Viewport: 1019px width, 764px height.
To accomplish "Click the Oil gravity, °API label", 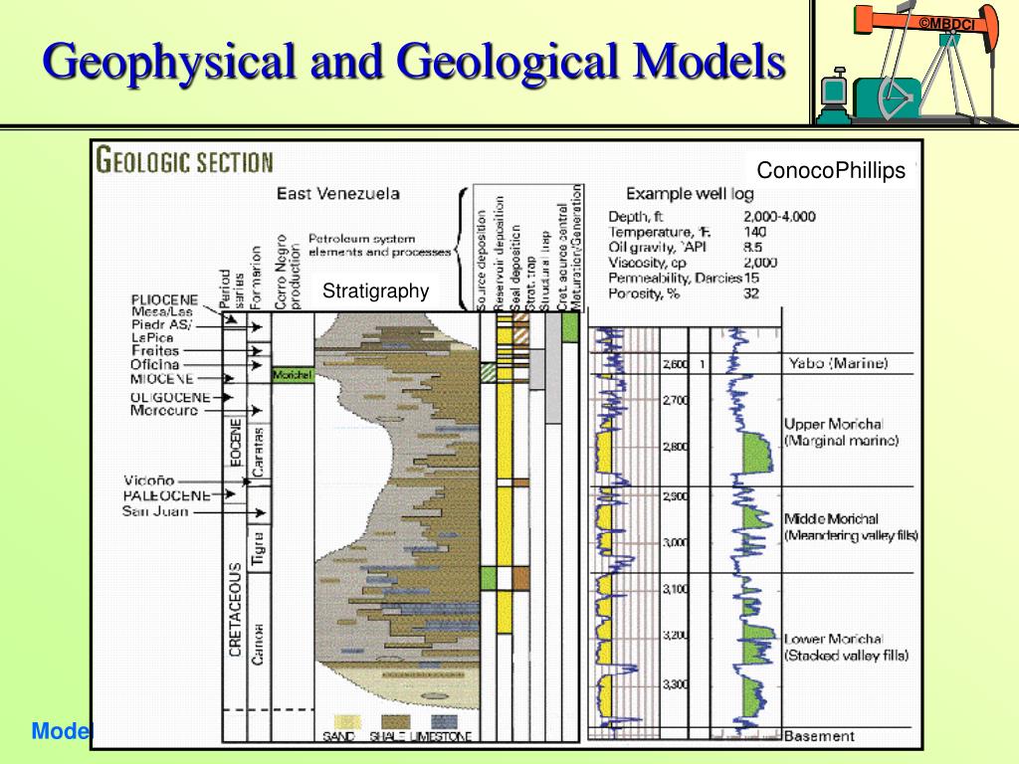I will click(x=657, y=247).
